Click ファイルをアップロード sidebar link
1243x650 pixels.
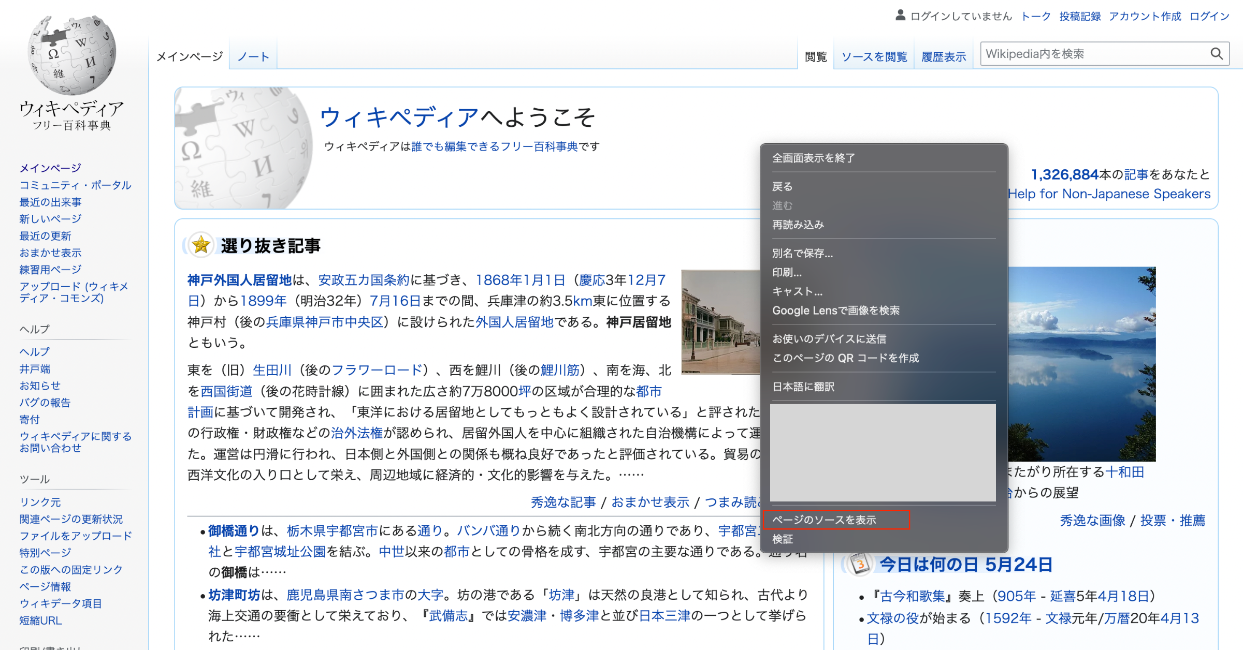pyautogui.click(x=76, y=536)
